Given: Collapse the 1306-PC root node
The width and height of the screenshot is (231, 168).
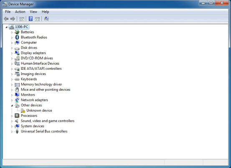Looking at the screenshot, I should coord(7,27).
